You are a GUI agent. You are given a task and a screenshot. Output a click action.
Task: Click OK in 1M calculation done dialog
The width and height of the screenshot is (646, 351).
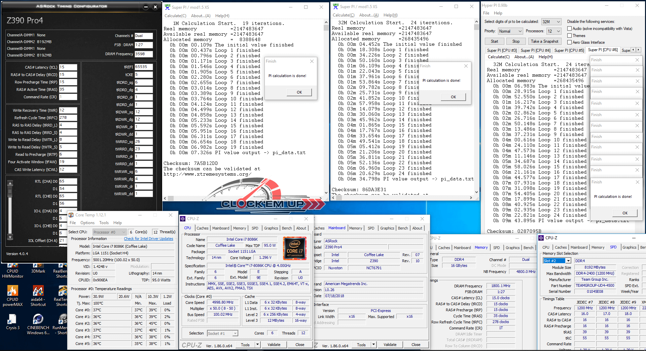coord(299,92)
